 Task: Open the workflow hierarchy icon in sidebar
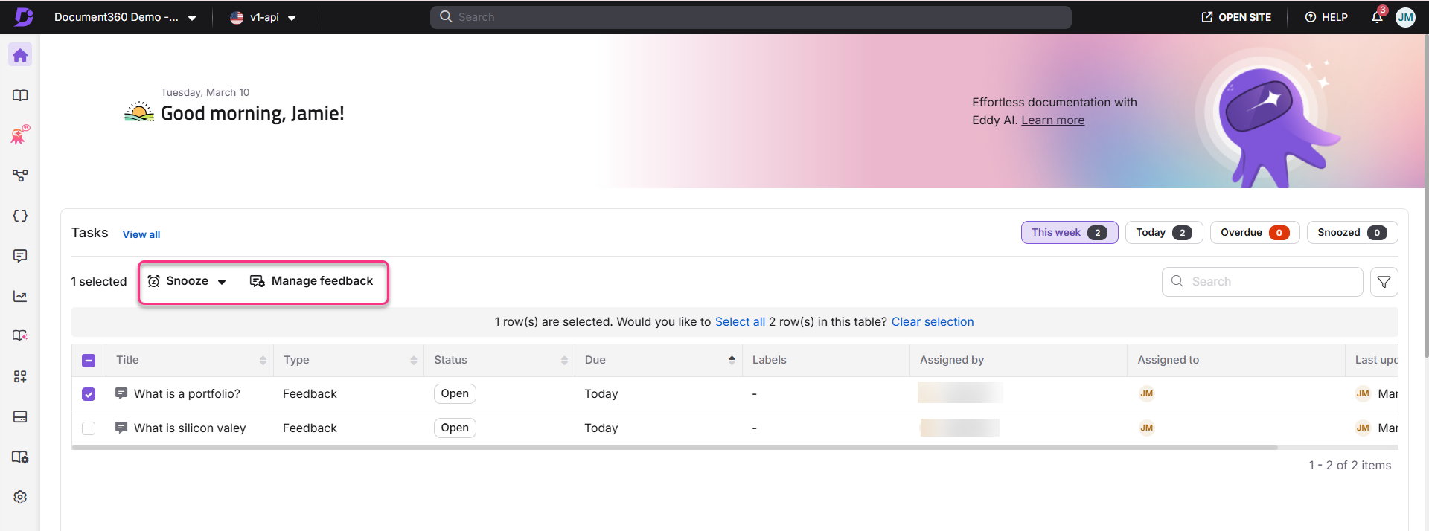[x=20, y=176]
